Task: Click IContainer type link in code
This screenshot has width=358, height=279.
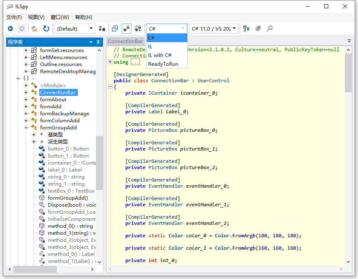Action: click(x=163, y=93)
